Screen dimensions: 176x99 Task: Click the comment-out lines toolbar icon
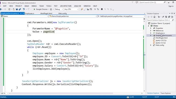(95, 9)
